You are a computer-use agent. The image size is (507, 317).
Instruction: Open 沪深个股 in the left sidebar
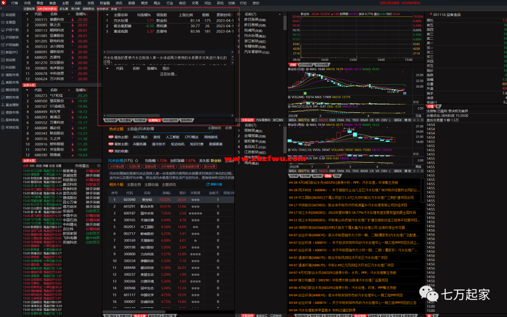point(10,29)
